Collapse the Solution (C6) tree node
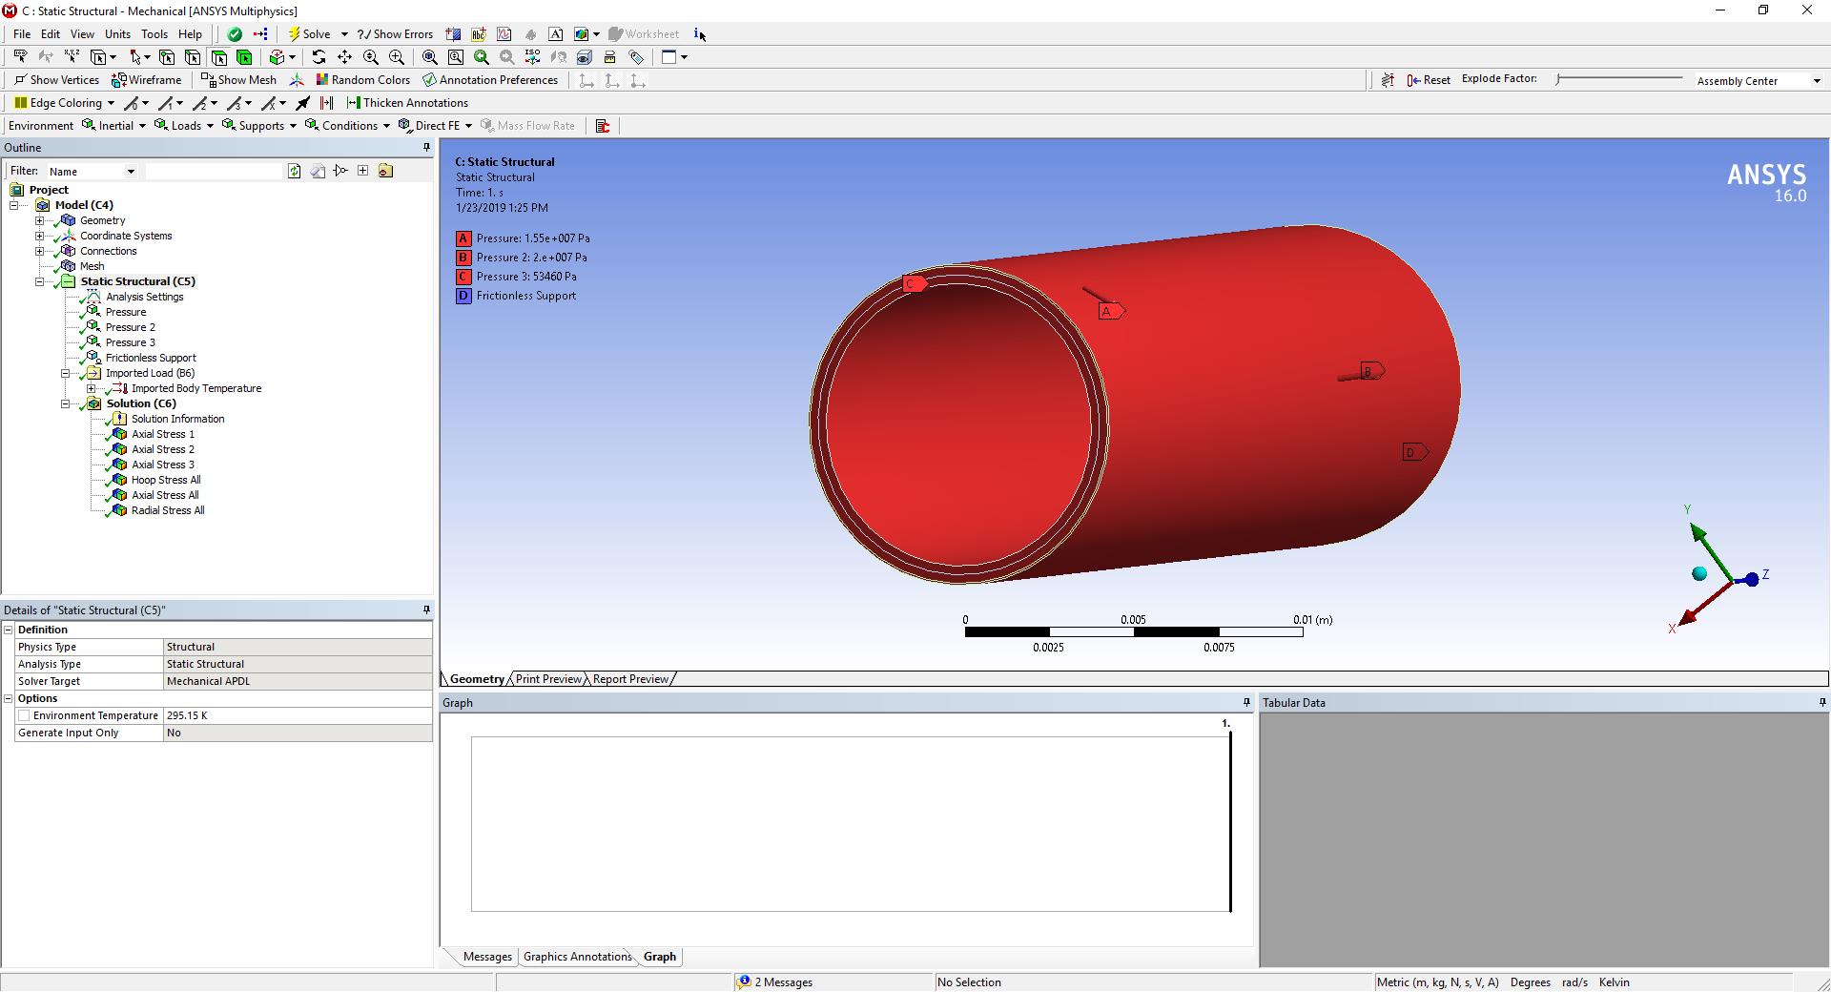 pyautogui.click(x=66, y=403)
